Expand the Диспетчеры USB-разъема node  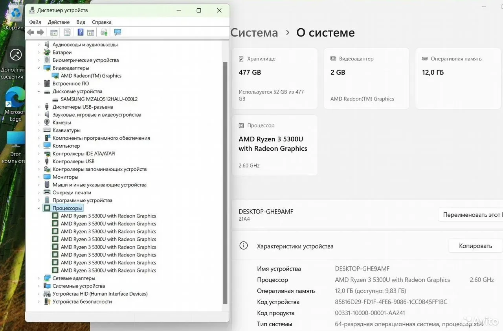tap(39, 107)
